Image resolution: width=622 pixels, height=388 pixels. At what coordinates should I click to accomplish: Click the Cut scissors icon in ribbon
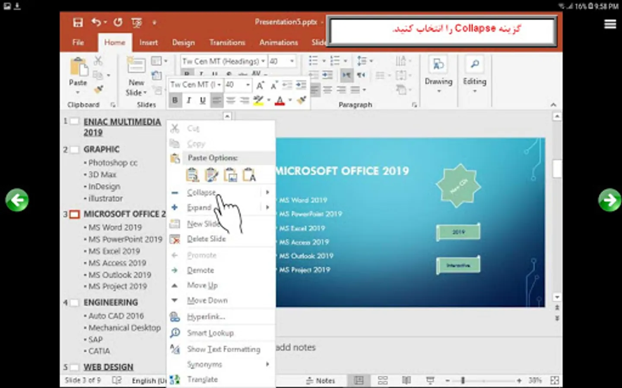coord(98,61)
